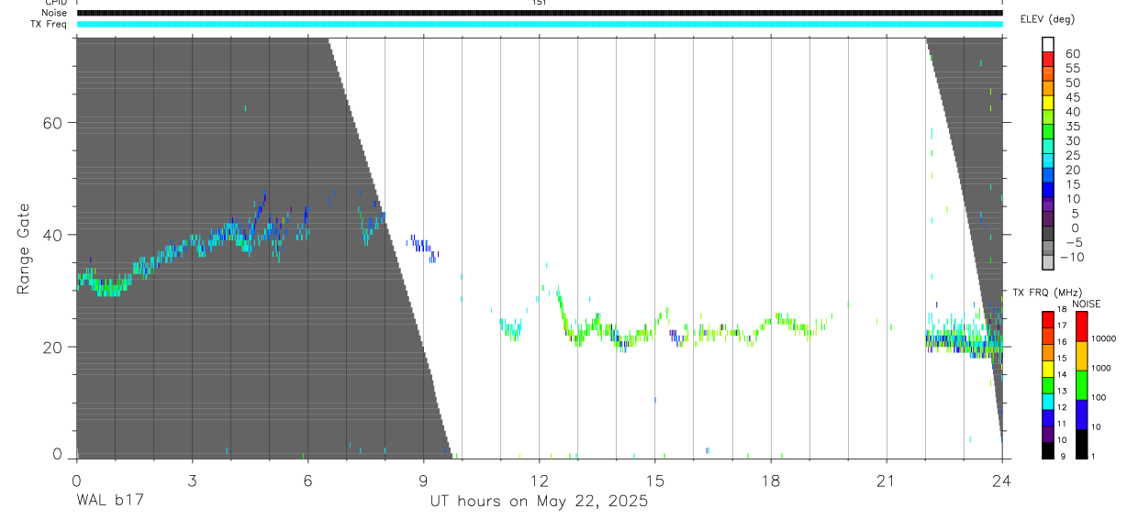Select the cyan 12–13 MHz TX FRQ swatch
Screen dimensions: 1127x520
[x=1048, y=402]
